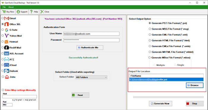Select Generate EML File Format option

point(150,34)
